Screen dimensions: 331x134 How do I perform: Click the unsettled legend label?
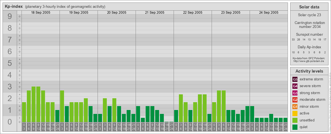pos(307,120)
